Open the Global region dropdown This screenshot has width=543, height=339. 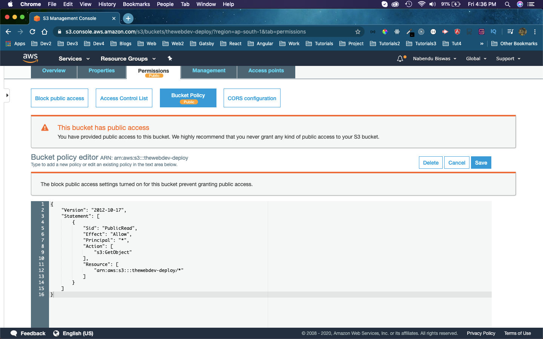476,59
